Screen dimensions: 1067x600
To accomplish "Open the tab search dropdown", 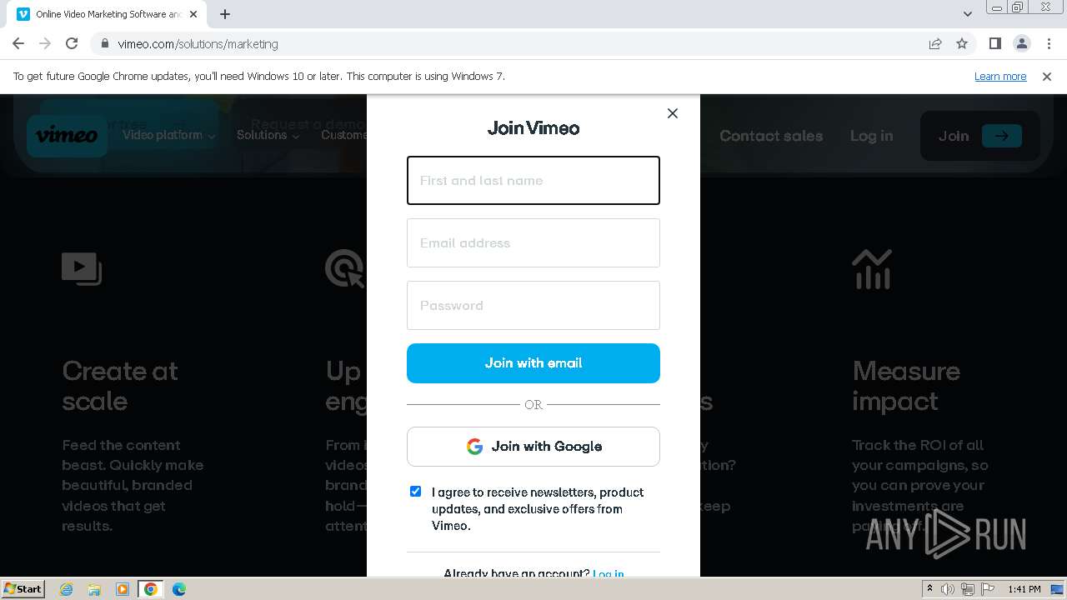I will pyautogui.click(x=968, y=14).
